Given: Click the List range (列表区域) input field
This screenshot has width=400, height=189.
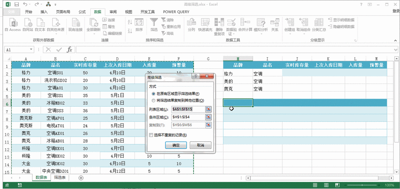Looking at the screenshot, I should (x=188, y=109).
